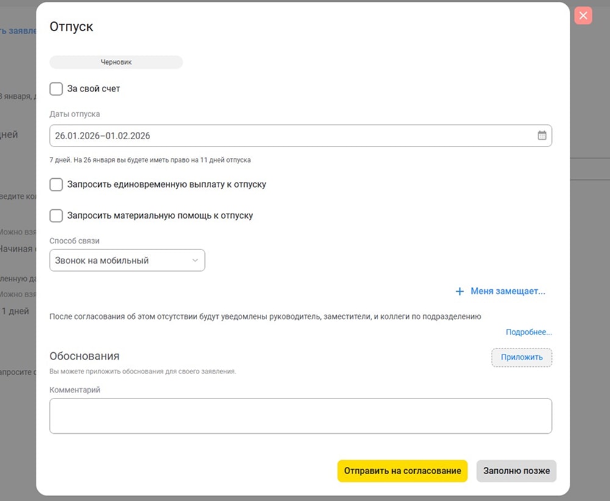Click the Отпуск dialog title

tap(71, 27)
